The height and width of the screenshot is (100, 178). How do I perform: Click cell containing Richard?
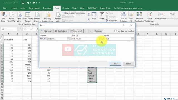tap(92, 76)
